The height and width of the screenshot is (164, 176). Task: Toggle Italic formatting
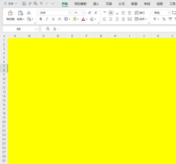coord(47,19)
